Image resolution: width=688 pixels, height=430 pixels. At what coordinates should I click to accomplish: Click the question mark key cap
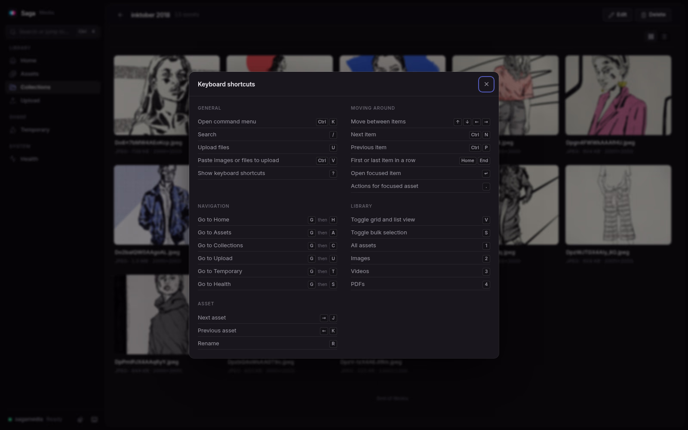click(x=333, y=173)
